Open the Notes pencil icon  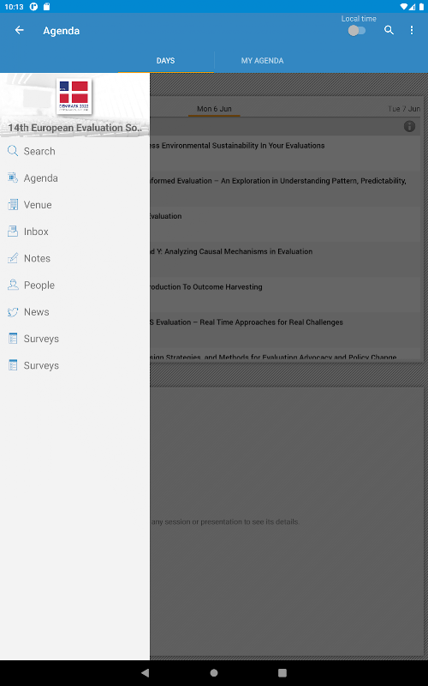tap(13, 258)
